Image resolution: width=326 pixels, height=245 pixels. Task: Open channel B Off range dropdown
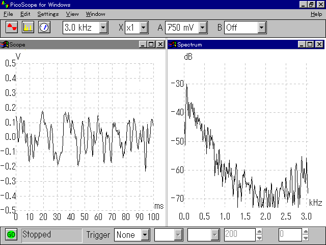point(261,27)
